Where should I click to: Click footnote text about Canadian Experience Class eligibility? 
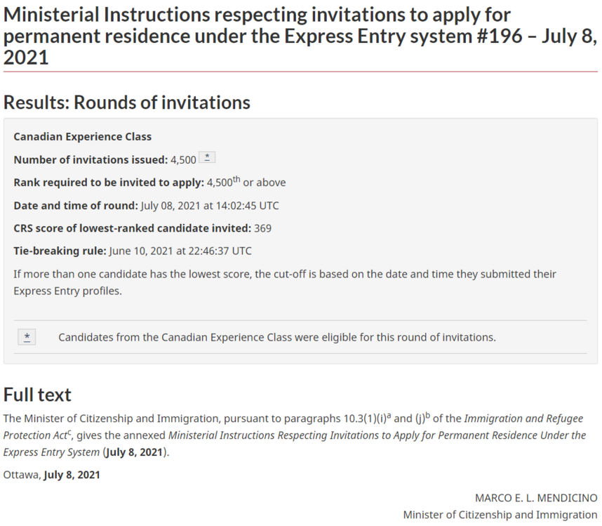click(x=277, y=337)
